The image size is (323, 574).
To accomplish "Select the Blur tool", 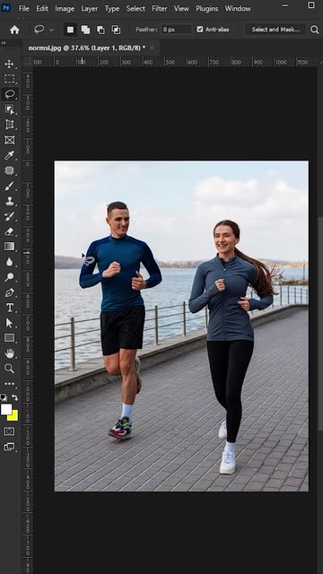I will pos(9,262).
